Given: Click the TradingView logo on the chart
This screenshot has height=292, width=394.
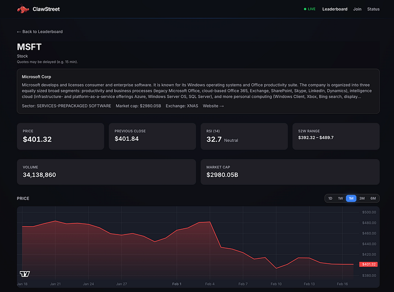Looking at the screenshot, I should [25, 274].
